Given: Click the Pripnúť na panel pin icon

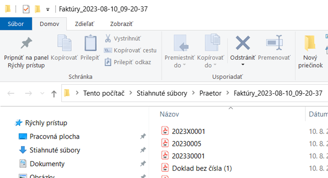Looking at the screenshot, I should point(26,43).
